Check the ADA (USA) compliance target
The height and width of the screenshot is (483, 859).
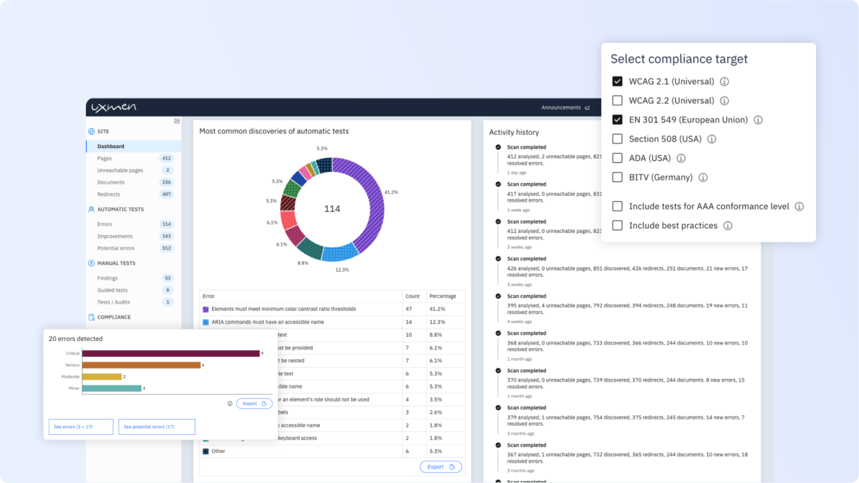click(617, 158)
